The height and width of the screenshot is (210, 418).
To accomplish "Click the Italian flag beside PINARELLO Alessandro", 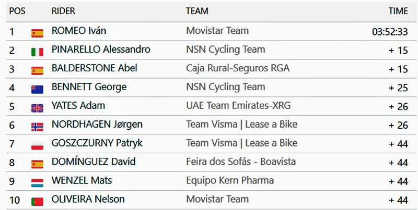I will [x=37, y=52].
